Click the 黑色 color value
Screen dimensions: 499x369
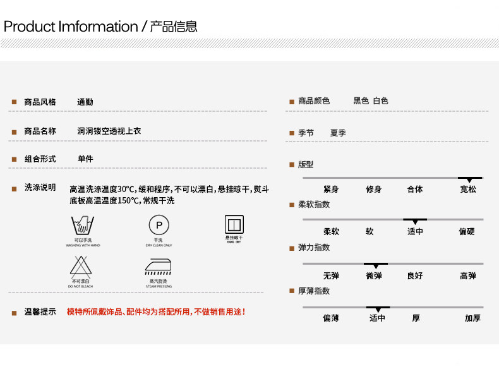tap(361, 101)
